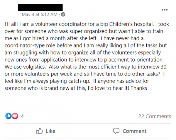The width and height of the screenshot is (176, 140).
Task: Click the blue thumbs-up reaction icon
Action: (x=9, y=116)
